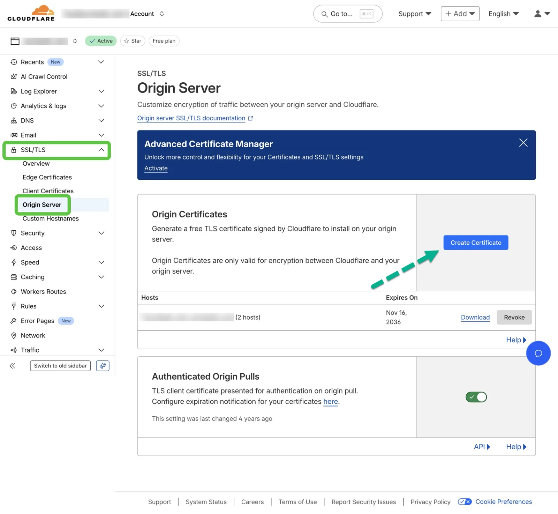558x514 pixels.
Task: Open the Add dropdown menu
Action: point(460,14)
